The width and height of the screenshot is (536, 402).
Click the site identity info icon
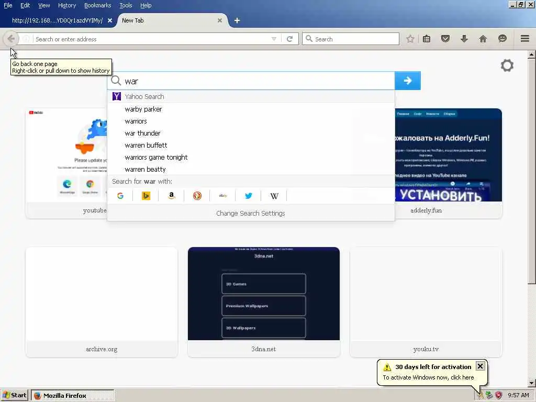point(26,39)
